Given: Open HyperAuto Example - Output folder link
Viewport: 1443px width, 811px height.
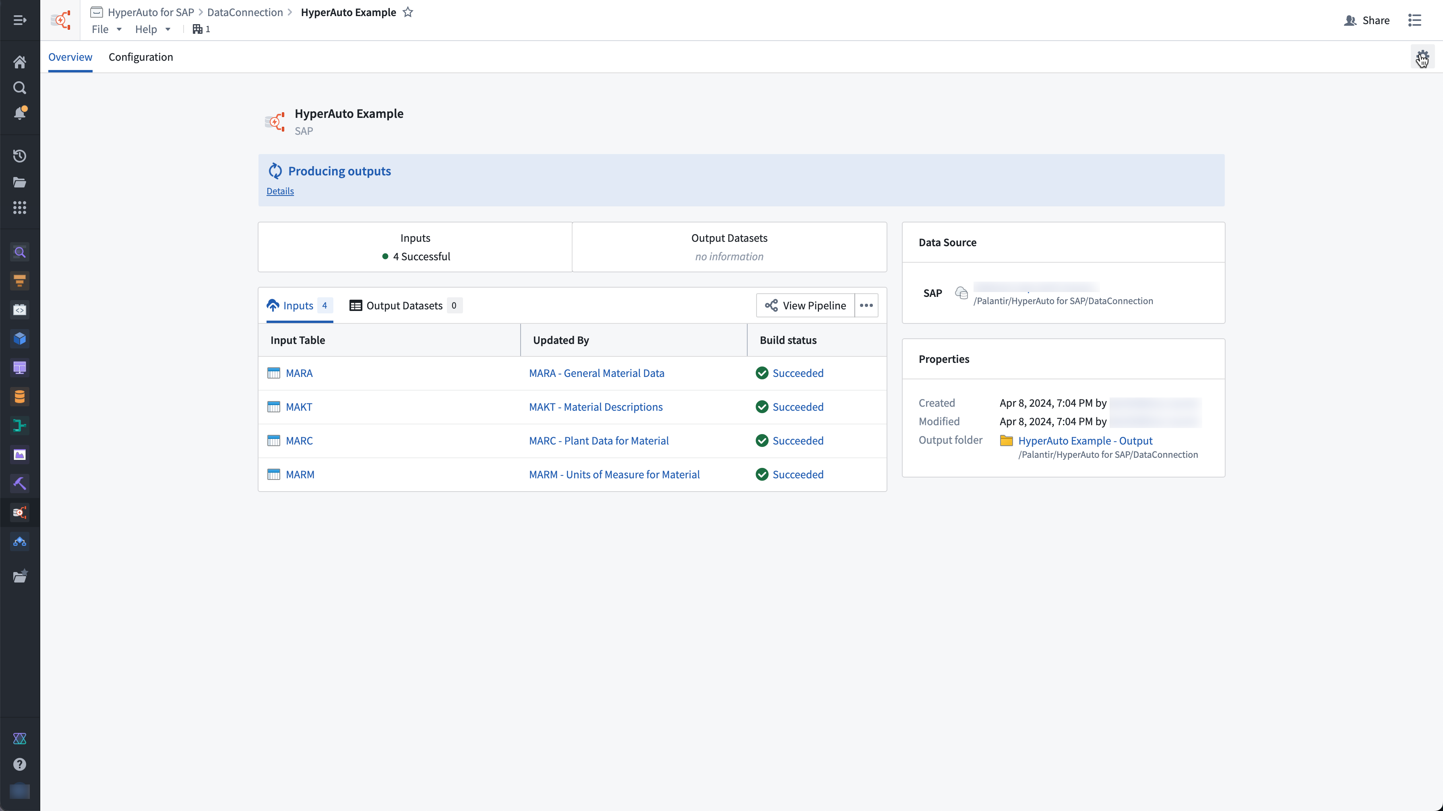Looking at the screenshot, I should (x=1085, y=440).
